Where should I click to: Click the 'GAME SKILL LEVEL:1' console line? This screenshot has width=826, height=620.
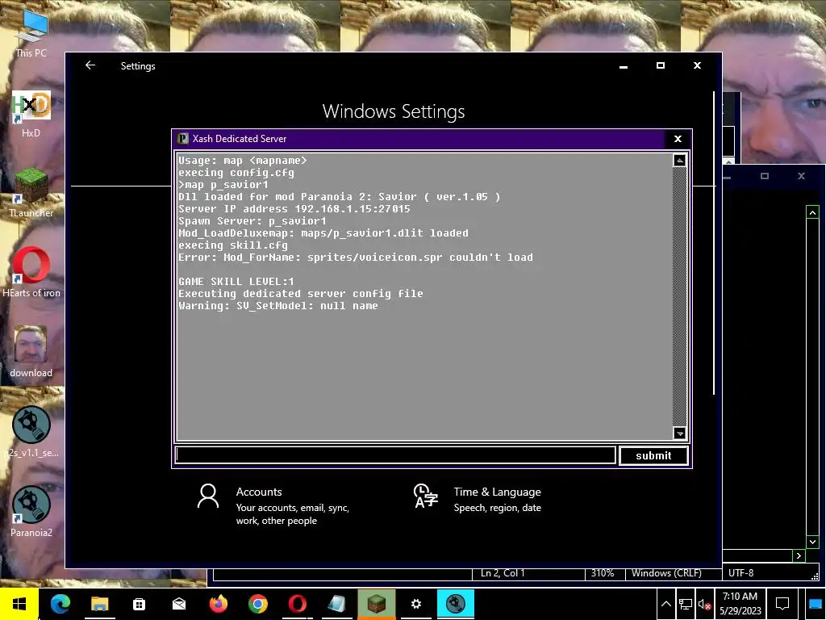click(236, 282)
